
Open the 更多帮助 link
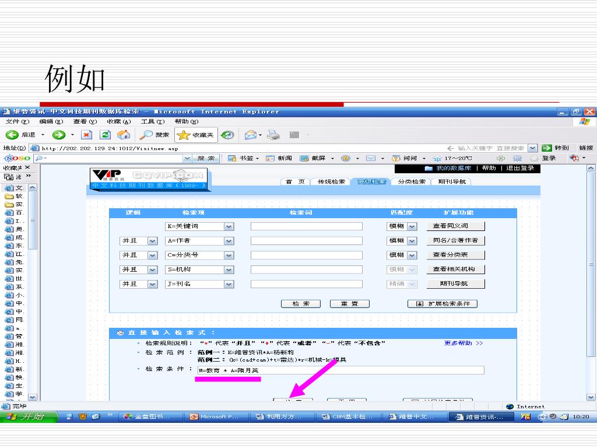[463, 343]
